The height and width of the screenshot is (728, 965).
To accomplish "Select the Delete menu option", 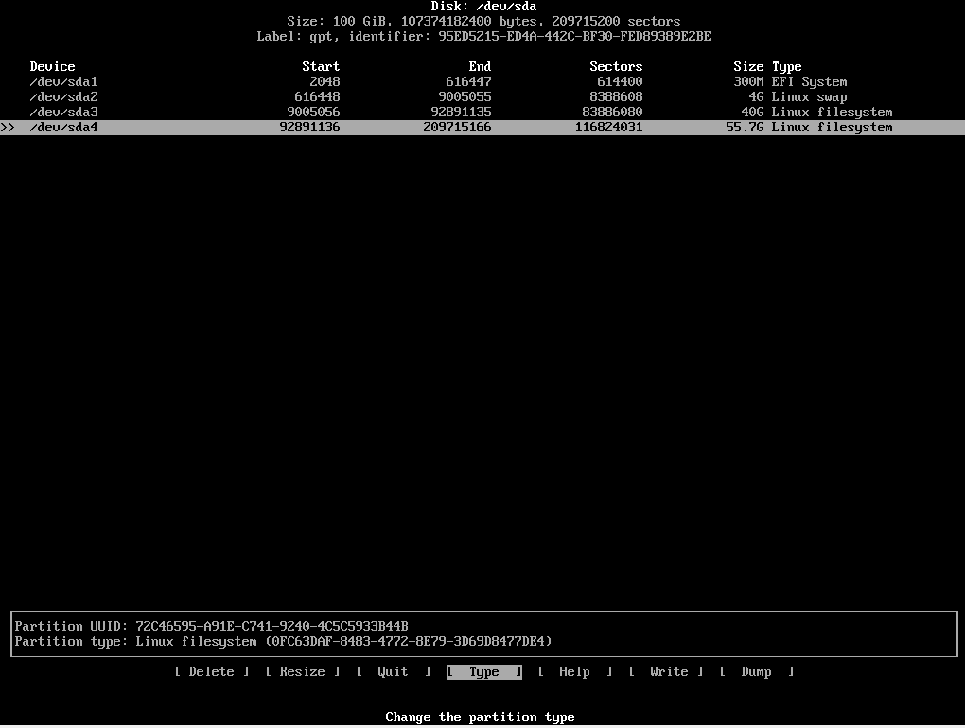I will (212, 672).
